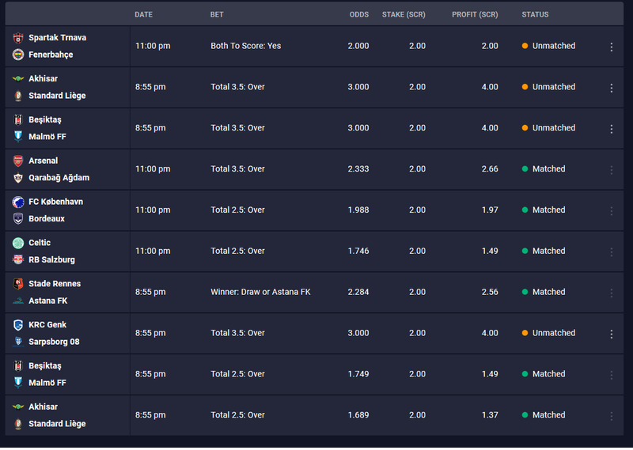Open the three-dot menu for Stade Rennes bet

click(x=612, y=293)
